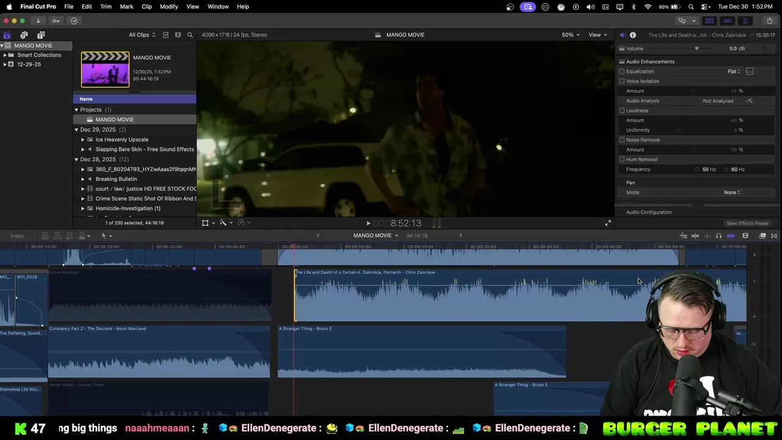Viewport: 782px width, 440px height.
Task: Toggle the Timeline panel visibility
Action: (727, 21)
